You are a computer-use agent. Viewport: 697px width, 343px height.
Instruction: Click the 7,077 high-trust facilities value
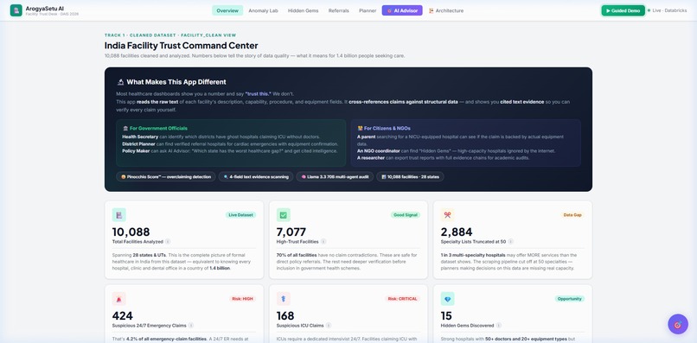(291, 232)
